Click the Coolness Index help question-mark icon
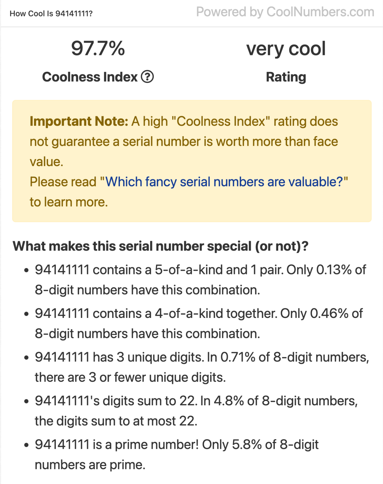Screen dimensions: 383x484 pos(147,77)
